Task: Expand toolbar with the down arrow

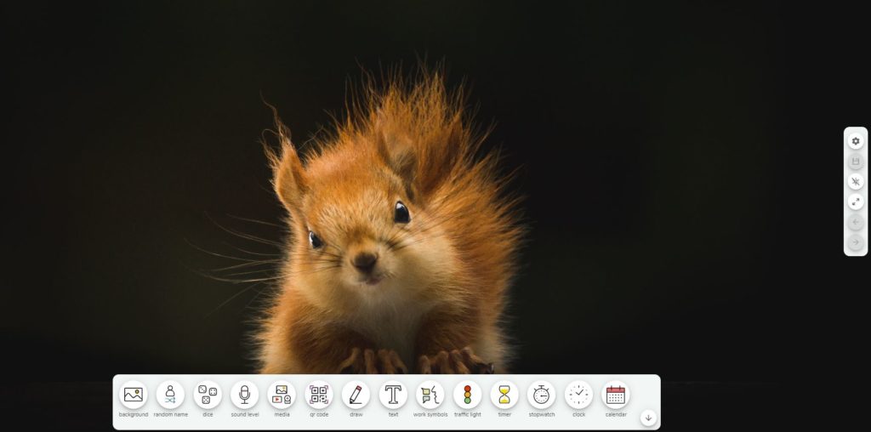Action: (x=648, y=418)
